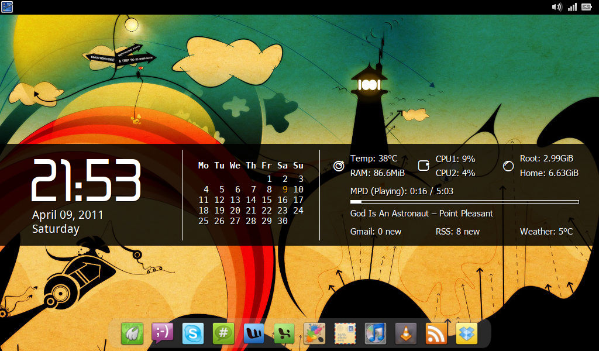Image resolution: width=599 pixels, height=351 pixels.
Task: Open the green spreadsheet app icon
Action: [x=284, y=333]
